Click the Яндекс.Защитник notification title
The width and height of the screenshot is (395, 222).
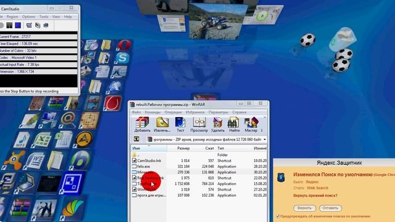click(x=339, y=163)
